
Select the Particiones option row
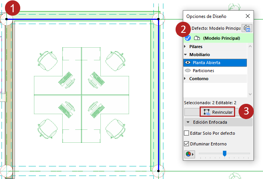215,71
